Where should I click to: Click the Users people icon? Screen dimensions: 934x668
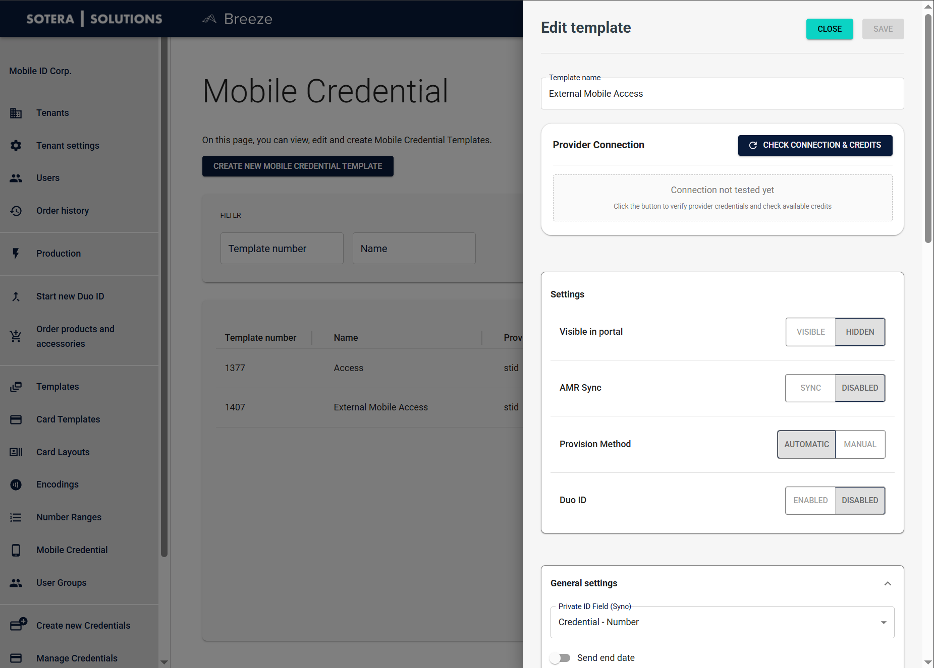tap(16, 178)
